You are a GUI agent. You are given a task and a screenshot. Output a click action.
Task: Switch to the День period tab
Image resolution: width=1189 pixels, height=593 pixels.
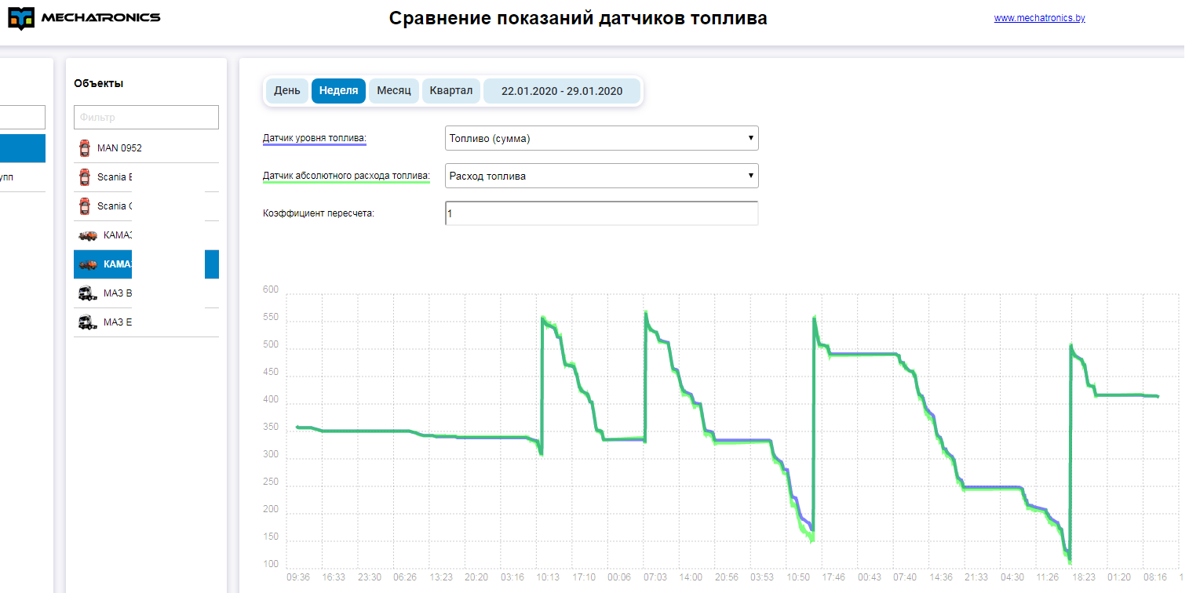[x=286, y=91]
